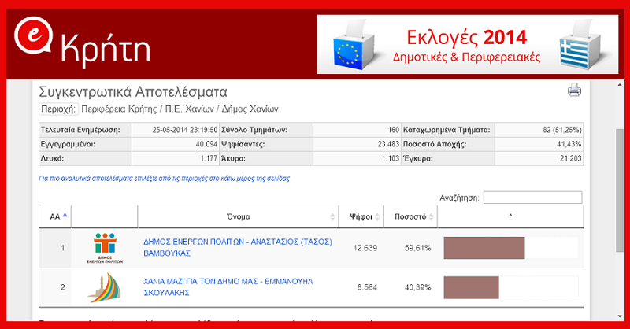Print the results using the printer icon

click(x=574, y=91)
